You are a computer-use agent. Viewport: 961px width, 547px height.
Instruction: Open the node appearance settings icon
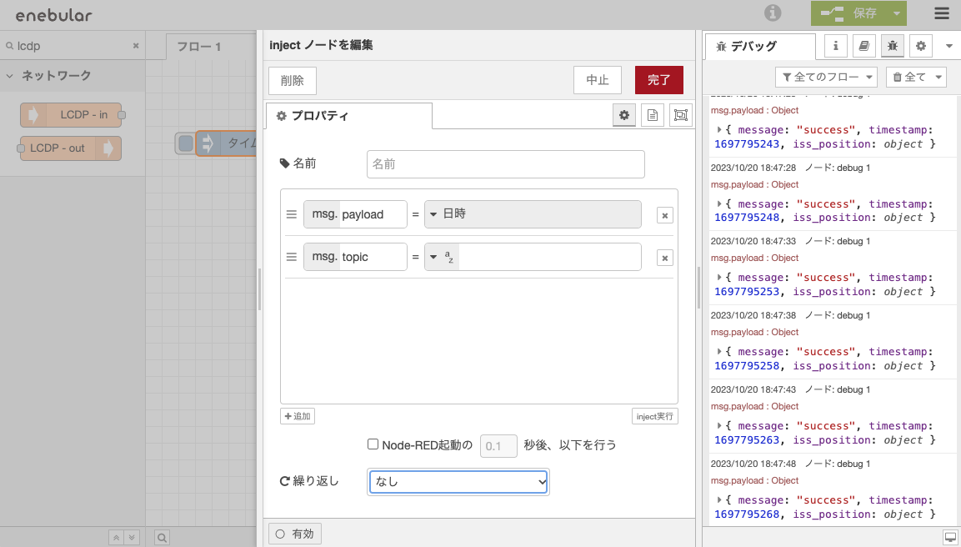(x=681, y=116)
